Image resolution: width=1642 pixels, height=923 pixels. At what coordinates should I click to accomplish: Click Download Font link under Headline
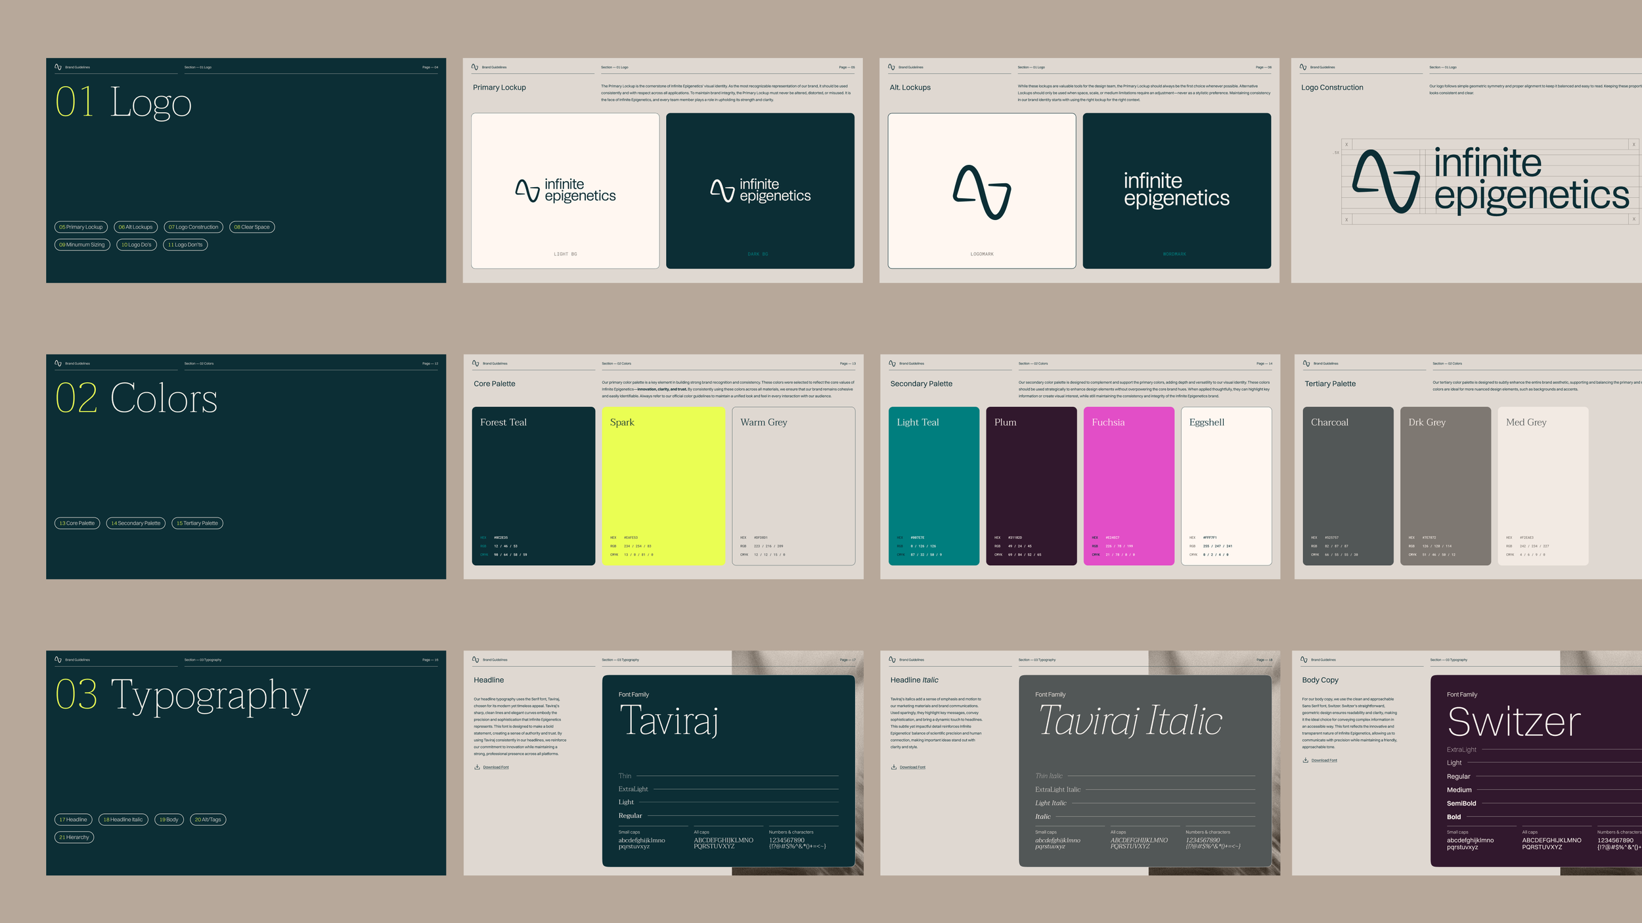click(x=496, y=767)
